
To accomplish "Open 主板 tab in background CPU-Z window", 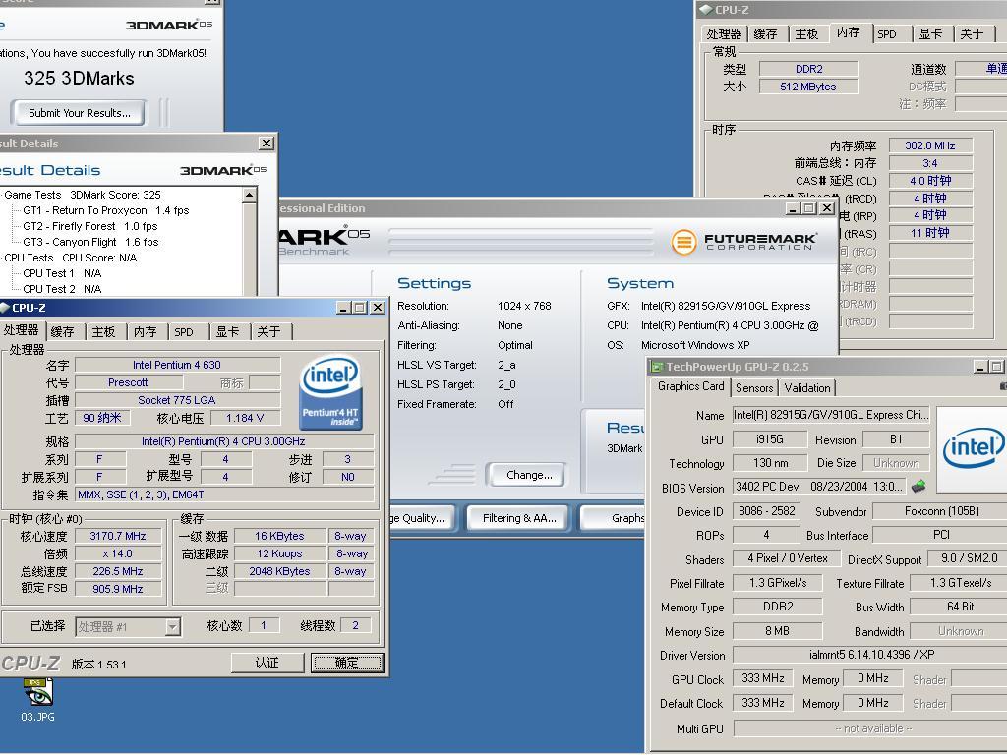I will 806,34.
